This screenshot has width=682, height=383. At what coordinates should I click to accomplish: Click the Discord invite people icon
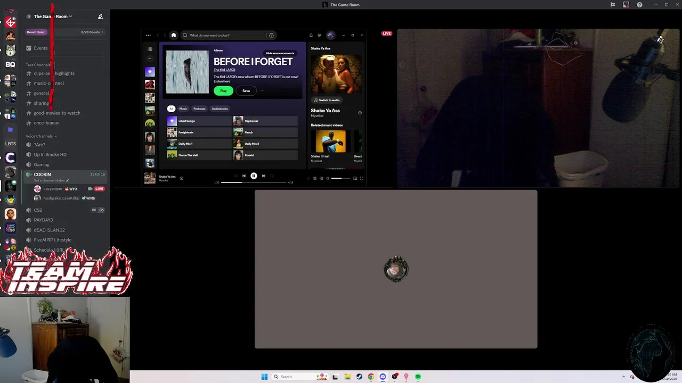point(100,16)
